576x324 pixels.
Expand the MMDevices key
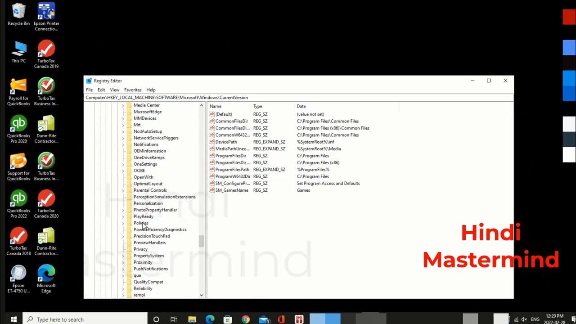(x=123, y=118)
